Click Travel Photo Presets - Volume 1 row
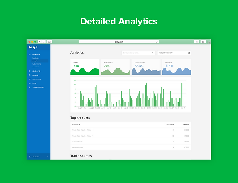 tap(131, 130)
